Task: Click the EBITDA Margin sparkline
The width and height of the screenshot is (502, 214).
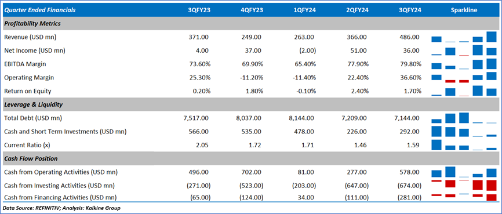Action: pyautogui.click(x=464, y=64)
